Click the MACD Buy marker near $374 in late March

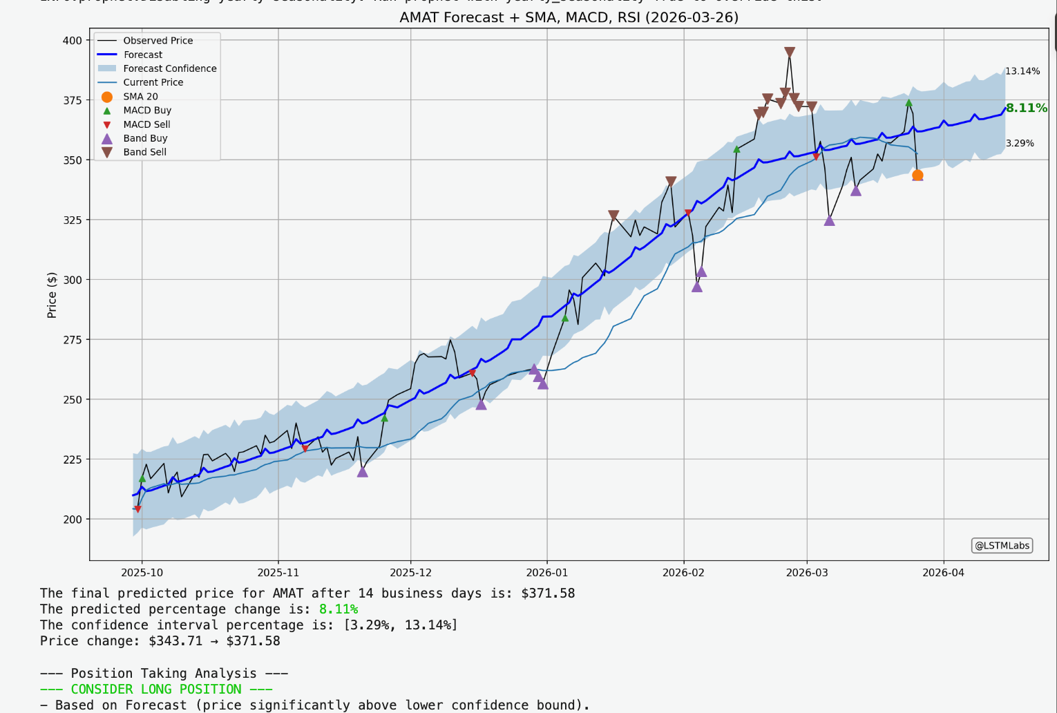[x=909, y=103]
